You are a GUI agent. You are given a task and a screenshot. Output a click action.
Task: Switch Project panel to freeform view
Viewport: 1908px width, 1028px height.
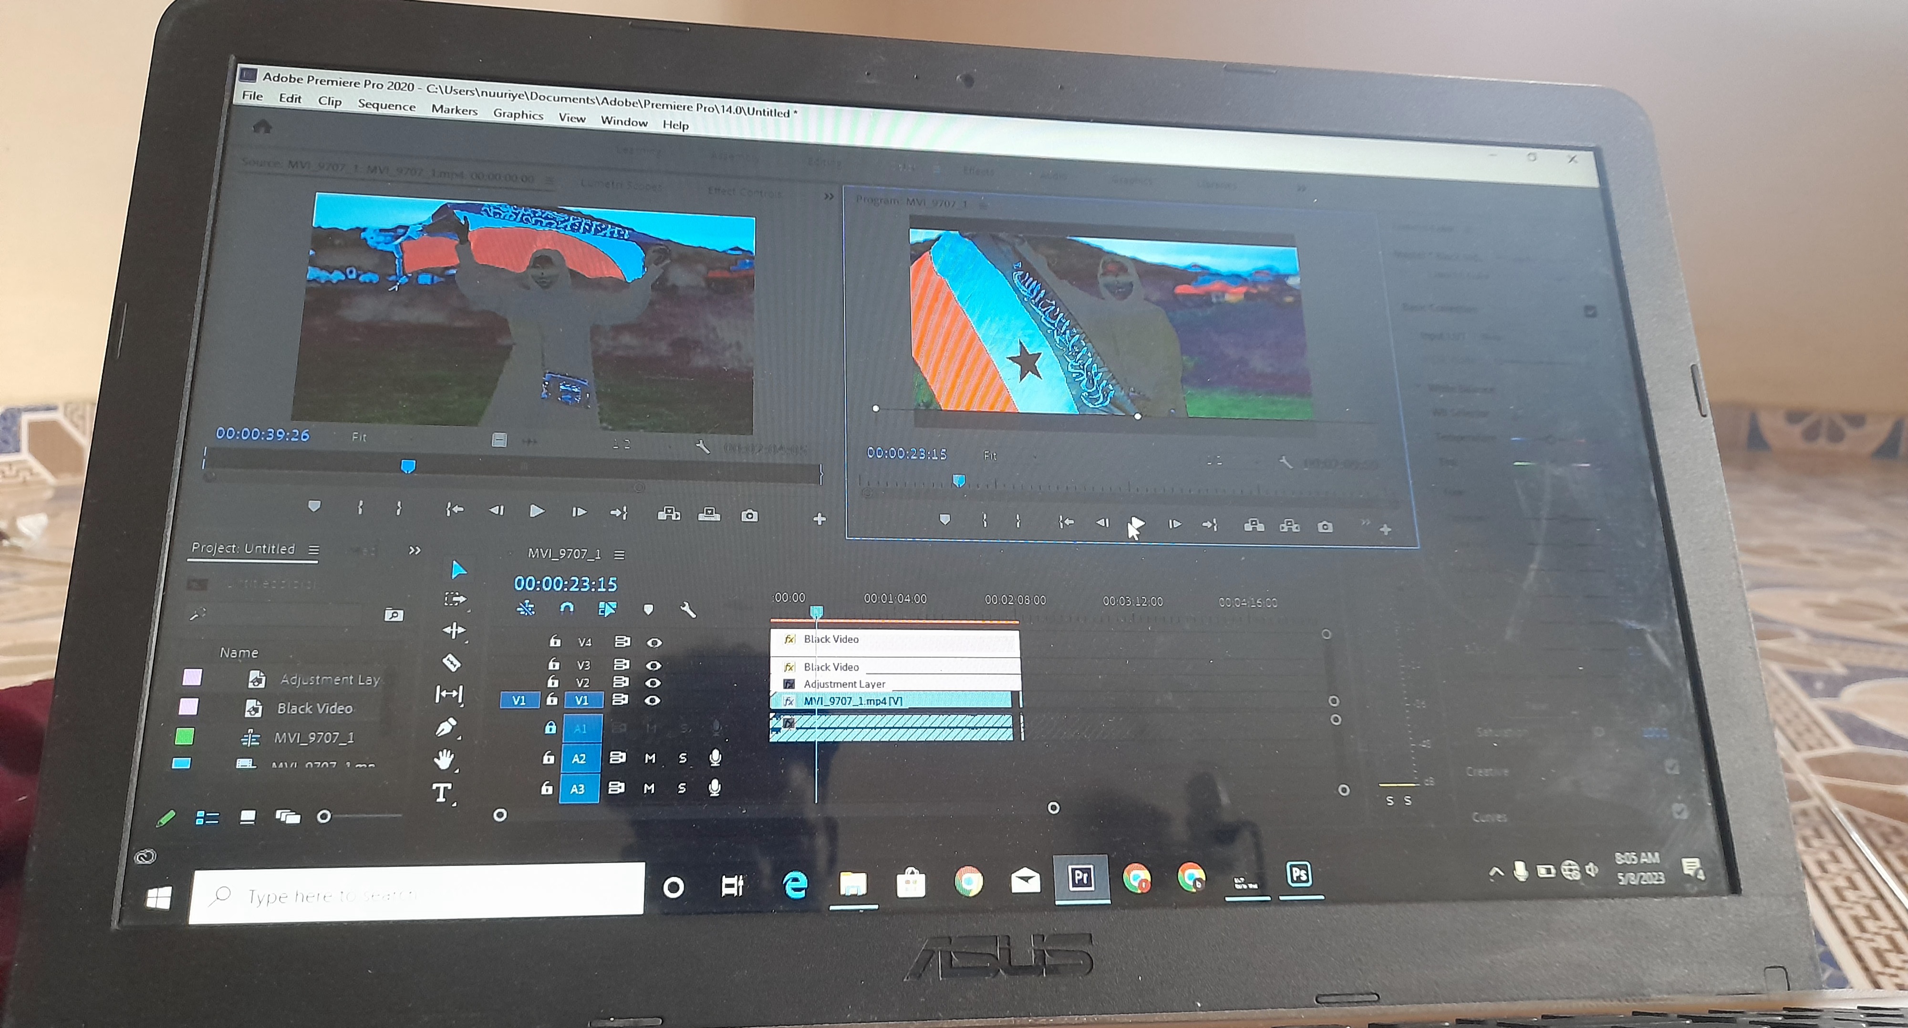pyautogui.click(x=288, y=817)
